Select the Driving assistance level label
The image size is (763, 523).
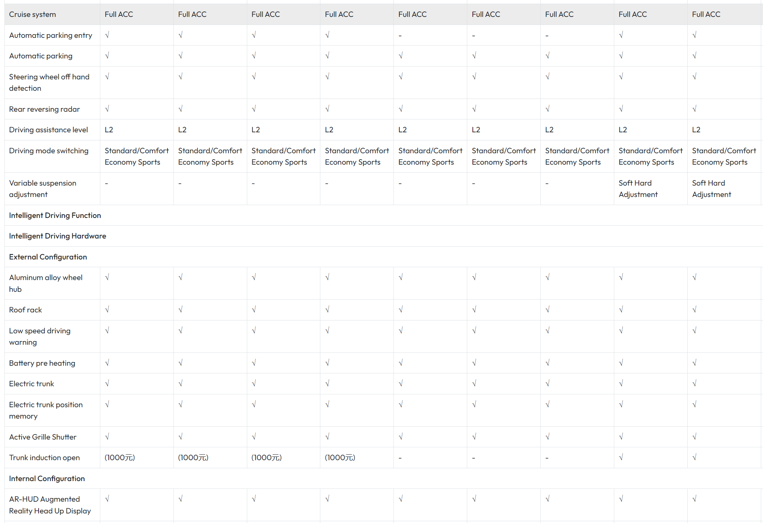48,130
